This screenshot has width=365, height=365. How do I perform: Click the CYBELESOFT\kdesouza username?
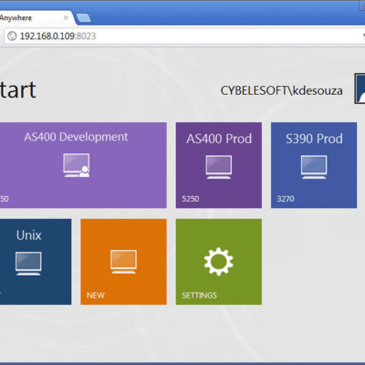(281, 90)
